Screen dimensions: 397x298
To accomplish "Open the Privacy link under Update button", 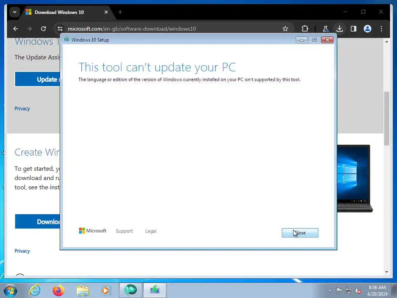I will [x=22, y=109].
